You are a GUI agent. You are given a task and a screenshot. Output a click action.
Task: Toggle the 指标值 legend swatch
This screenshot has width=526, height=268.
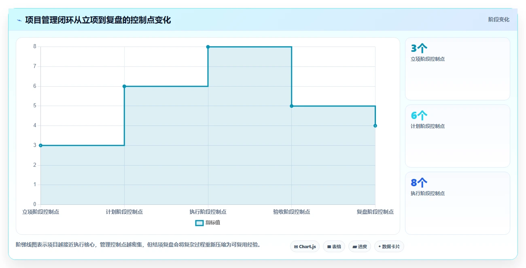(199, 223)
